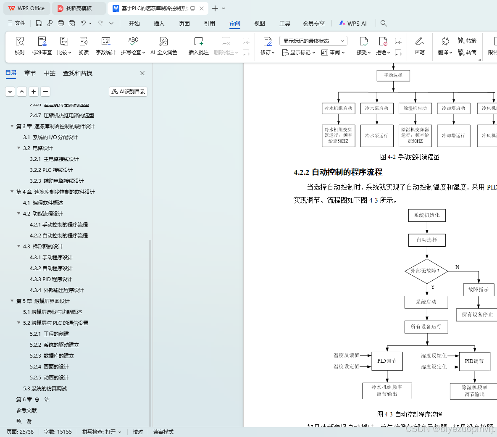This screenshot has height=437, width=497.
Task: Click the print icon in quick toolbar
Action: 61,23
